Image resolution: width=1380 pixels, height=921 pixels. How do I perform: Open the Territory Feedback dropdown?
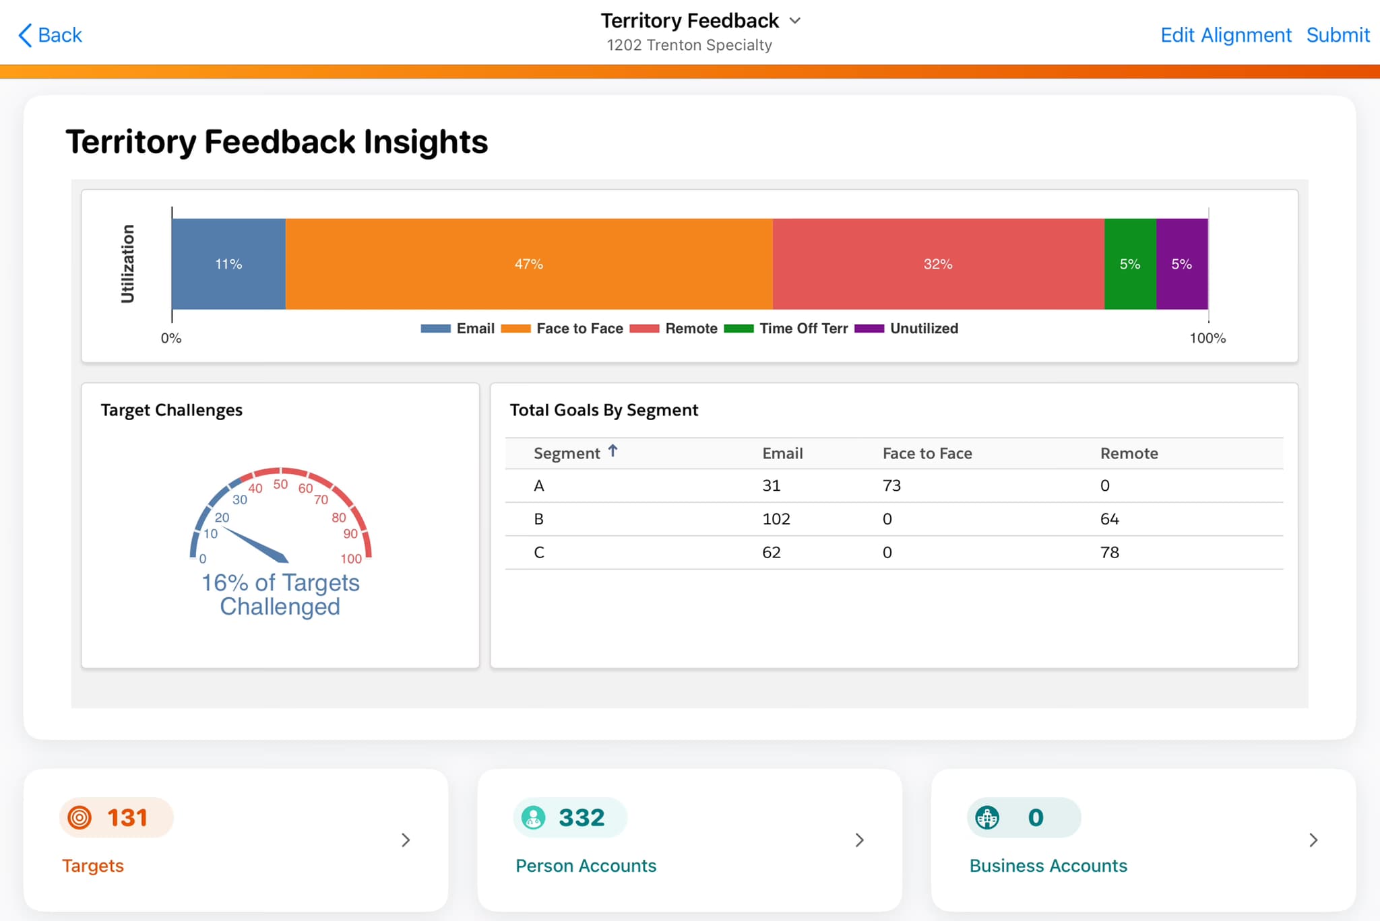(x=794, y=21)
